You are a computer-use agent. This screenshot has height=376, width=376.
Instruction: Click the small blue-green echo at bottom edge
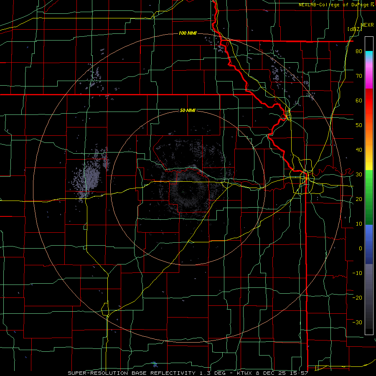(x=155, y=365)
